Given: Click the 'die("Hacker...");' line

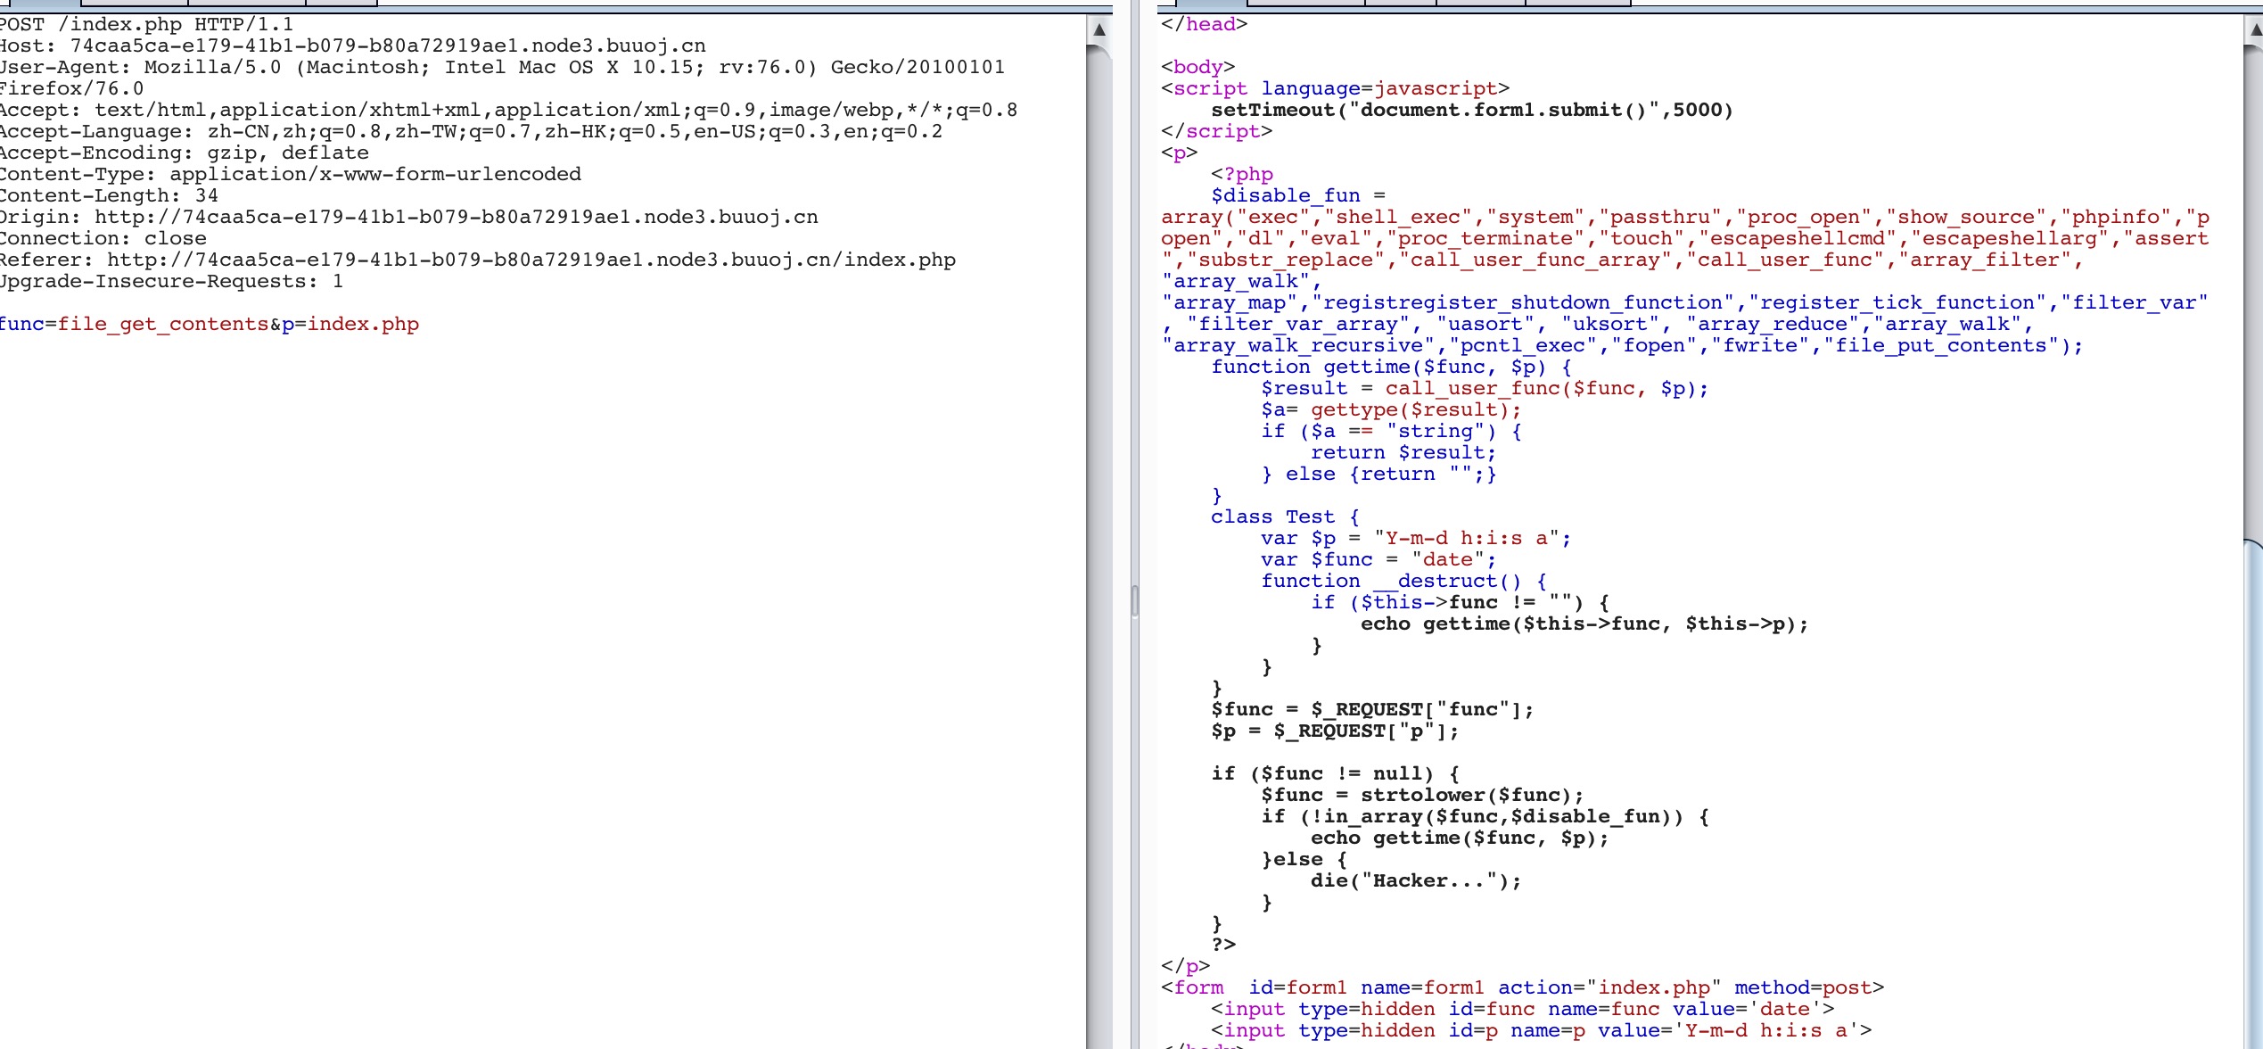Looking at the screenshot, I should tap(1416, 880).
